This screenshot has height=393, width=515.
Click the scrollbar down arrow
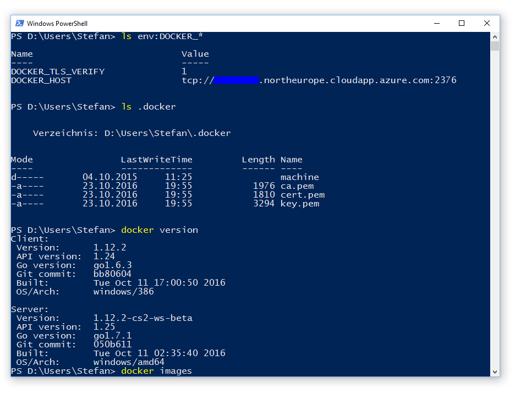click(x=495, y=372)
